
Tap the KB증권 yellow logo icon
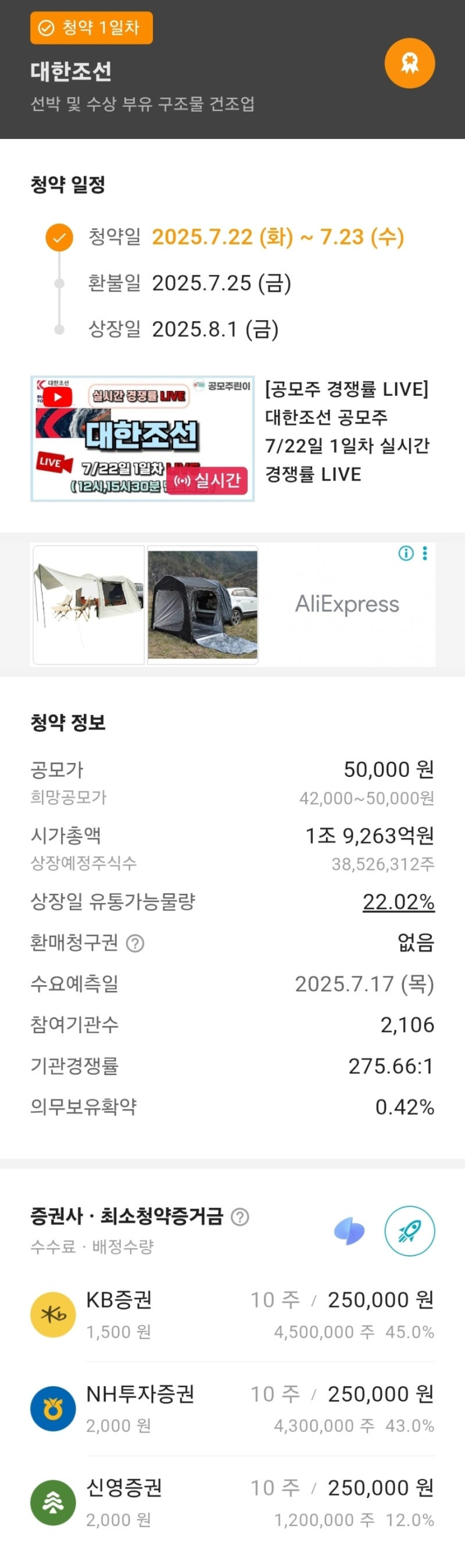coord(53,1315)
